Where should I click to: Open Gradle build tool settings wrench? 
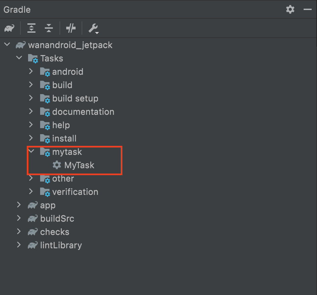tap(93, 28)
